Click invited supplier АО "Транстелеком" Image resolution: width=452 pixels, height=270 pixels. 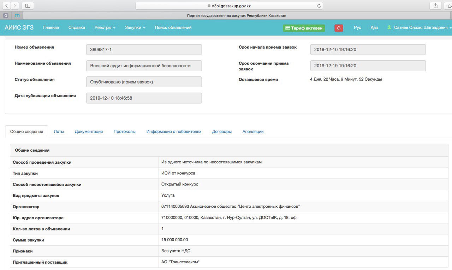click(180, 262)
